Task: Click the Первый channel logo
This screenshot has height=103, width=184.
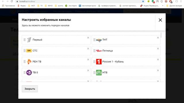Action: pyautogui.click(x=29, y=40)
